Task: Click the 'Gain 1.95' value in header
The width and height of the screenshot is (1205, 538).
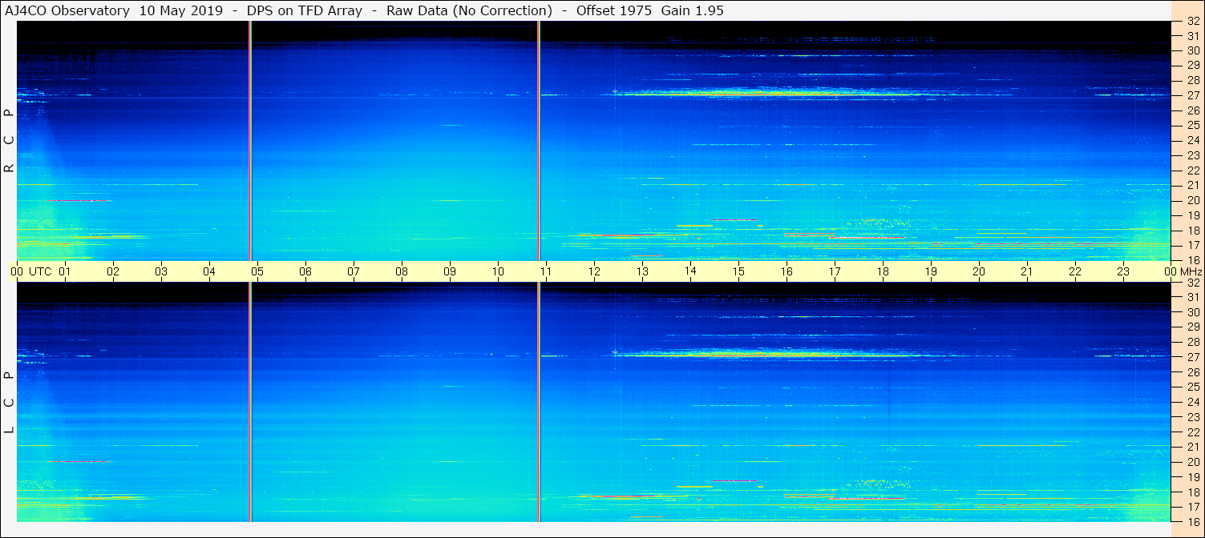Action: [693, 10]
